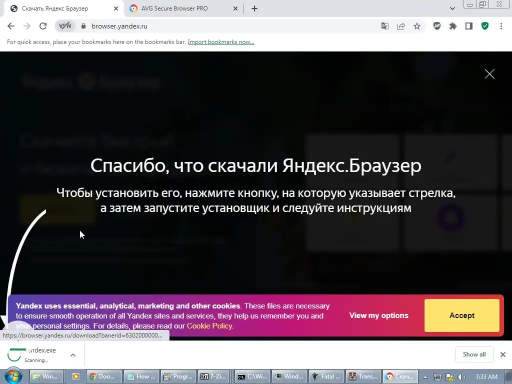Switch to 7-Zi... taskbar window
This screenshot has width=512, height=384.
pyautogui.click(x=214, y=376)
